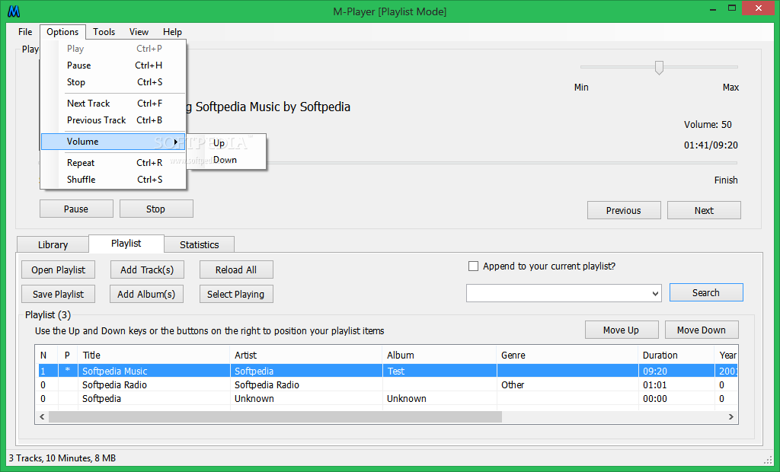Click the status bar resize grip icon
The width and height of the screenshot is (780, 472).
click(767, 459)
